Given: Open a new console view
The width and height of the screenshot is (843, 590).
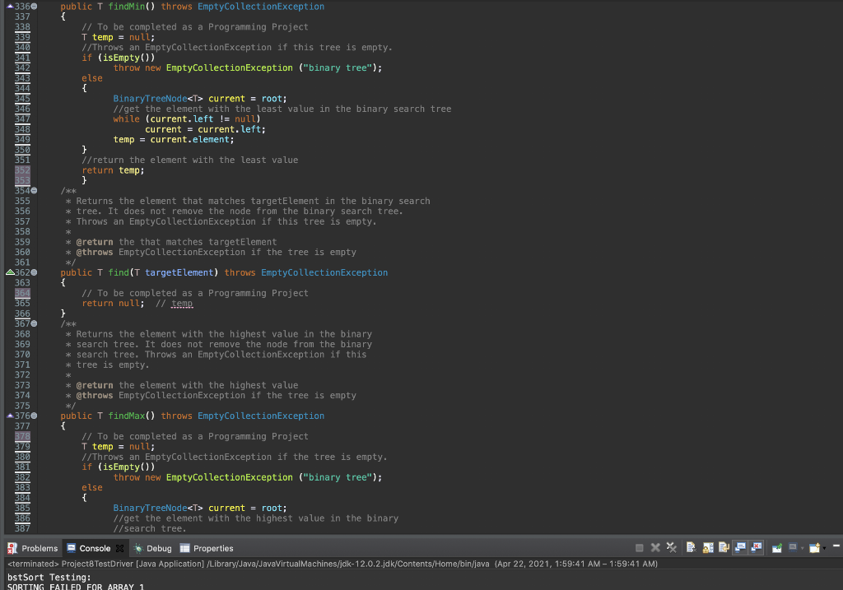Looking at the screenshot, I should (x=814, y=548).
